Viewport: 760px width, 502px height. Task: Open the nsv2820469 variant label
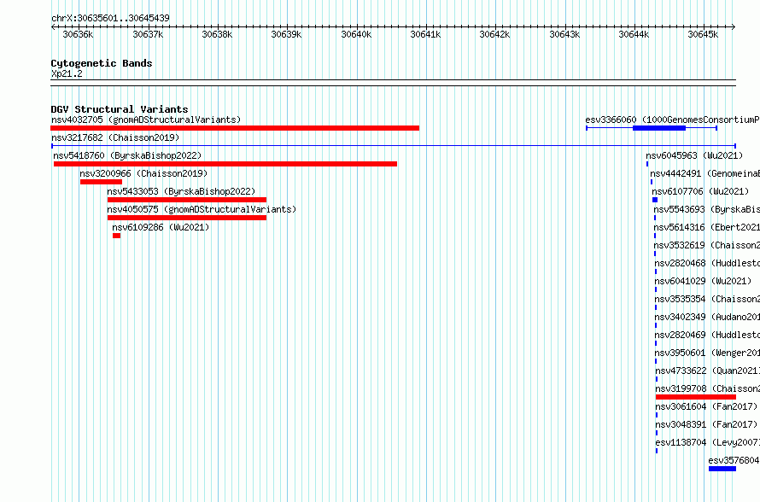[707, 335]
